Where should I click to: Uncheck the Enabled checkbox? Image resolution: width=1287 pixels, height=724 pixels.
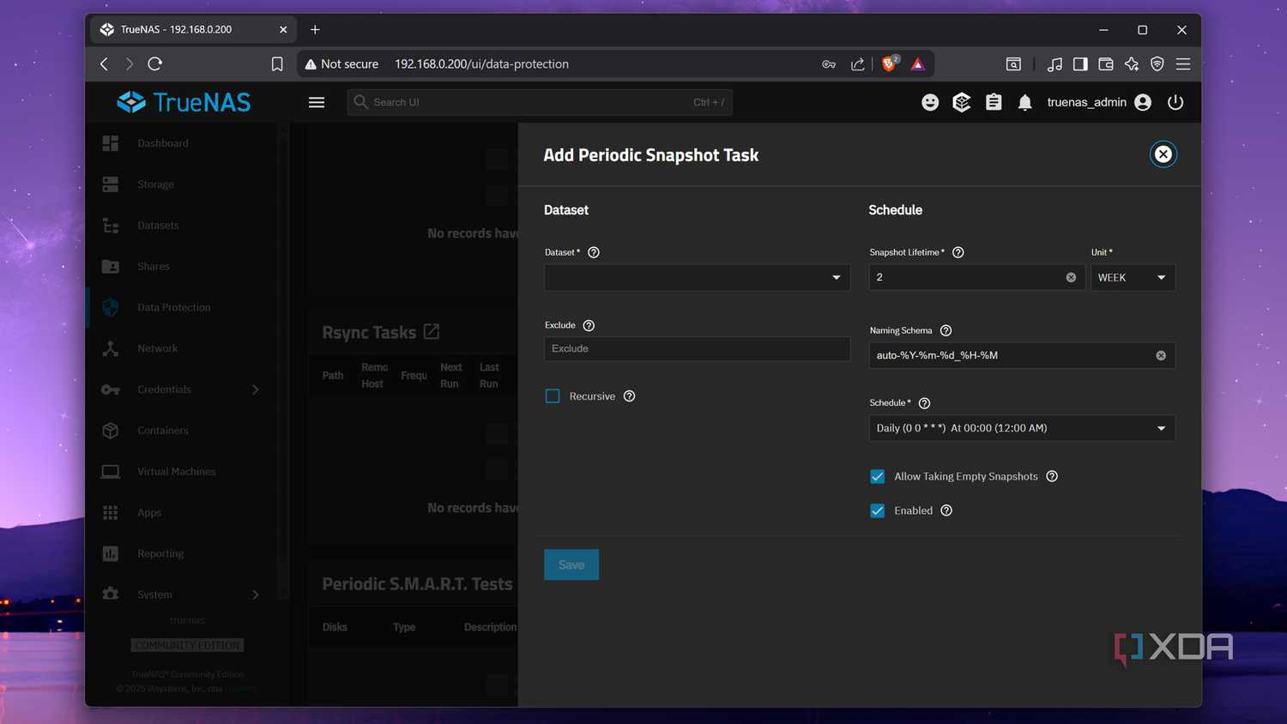click(x=878, y=510)
